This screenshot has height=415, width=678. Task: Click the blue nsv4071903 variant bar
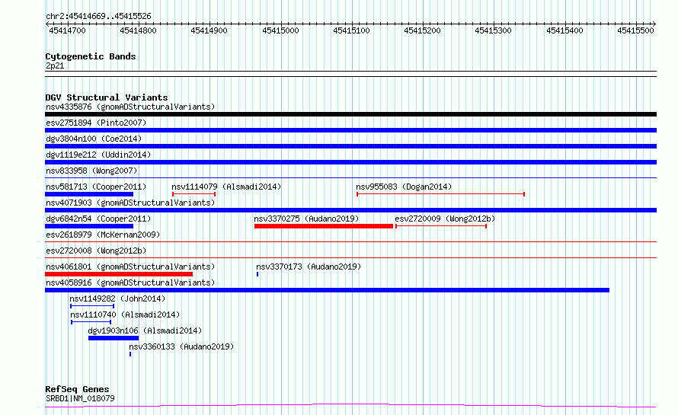350,210
